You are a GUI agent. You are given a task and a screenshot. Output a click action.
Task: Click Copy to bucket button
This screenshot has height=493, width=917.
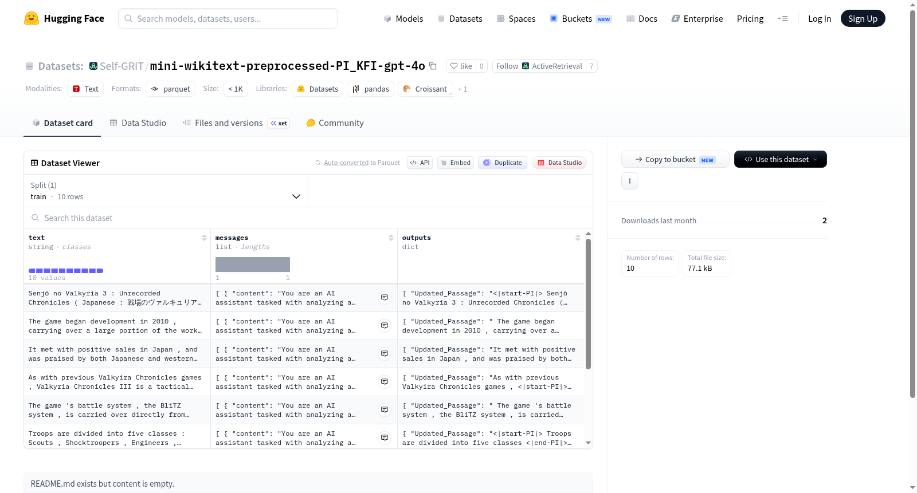675,159
